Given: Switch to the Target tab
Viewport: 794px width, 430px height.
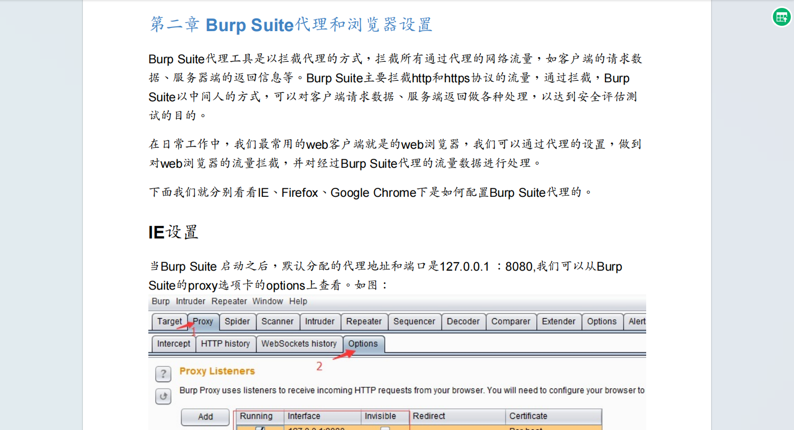Looking at the screenshot, I should tap(169, 321).
